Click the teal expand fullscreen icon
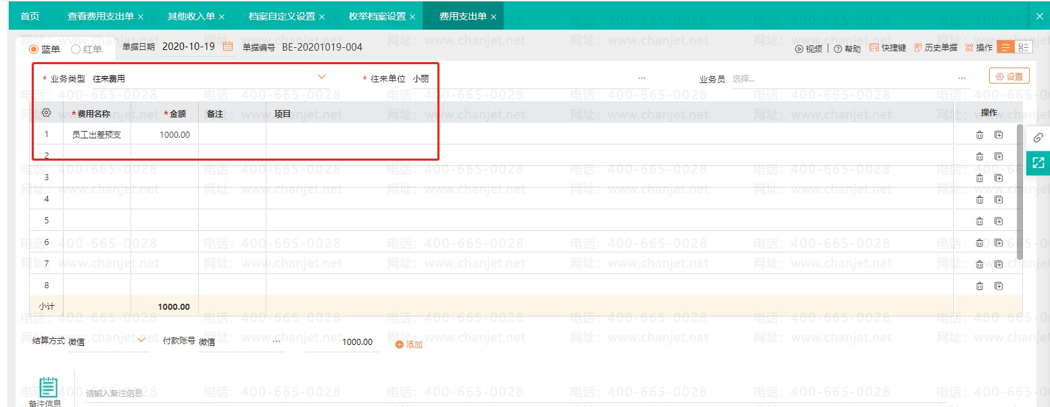1050x407 pixels. tap(1039, 163)
